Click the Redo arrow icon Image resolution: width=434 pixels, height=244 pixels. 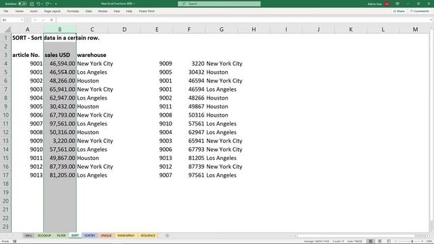[x=47, y=4]
